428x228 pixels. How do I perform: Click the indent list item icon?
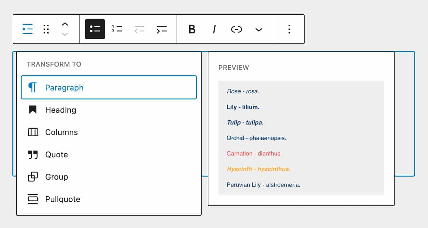coord(162,29)
